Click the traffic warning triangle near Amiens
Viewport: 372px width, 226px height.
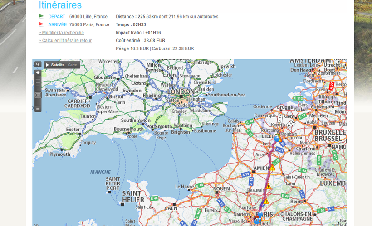272,168
